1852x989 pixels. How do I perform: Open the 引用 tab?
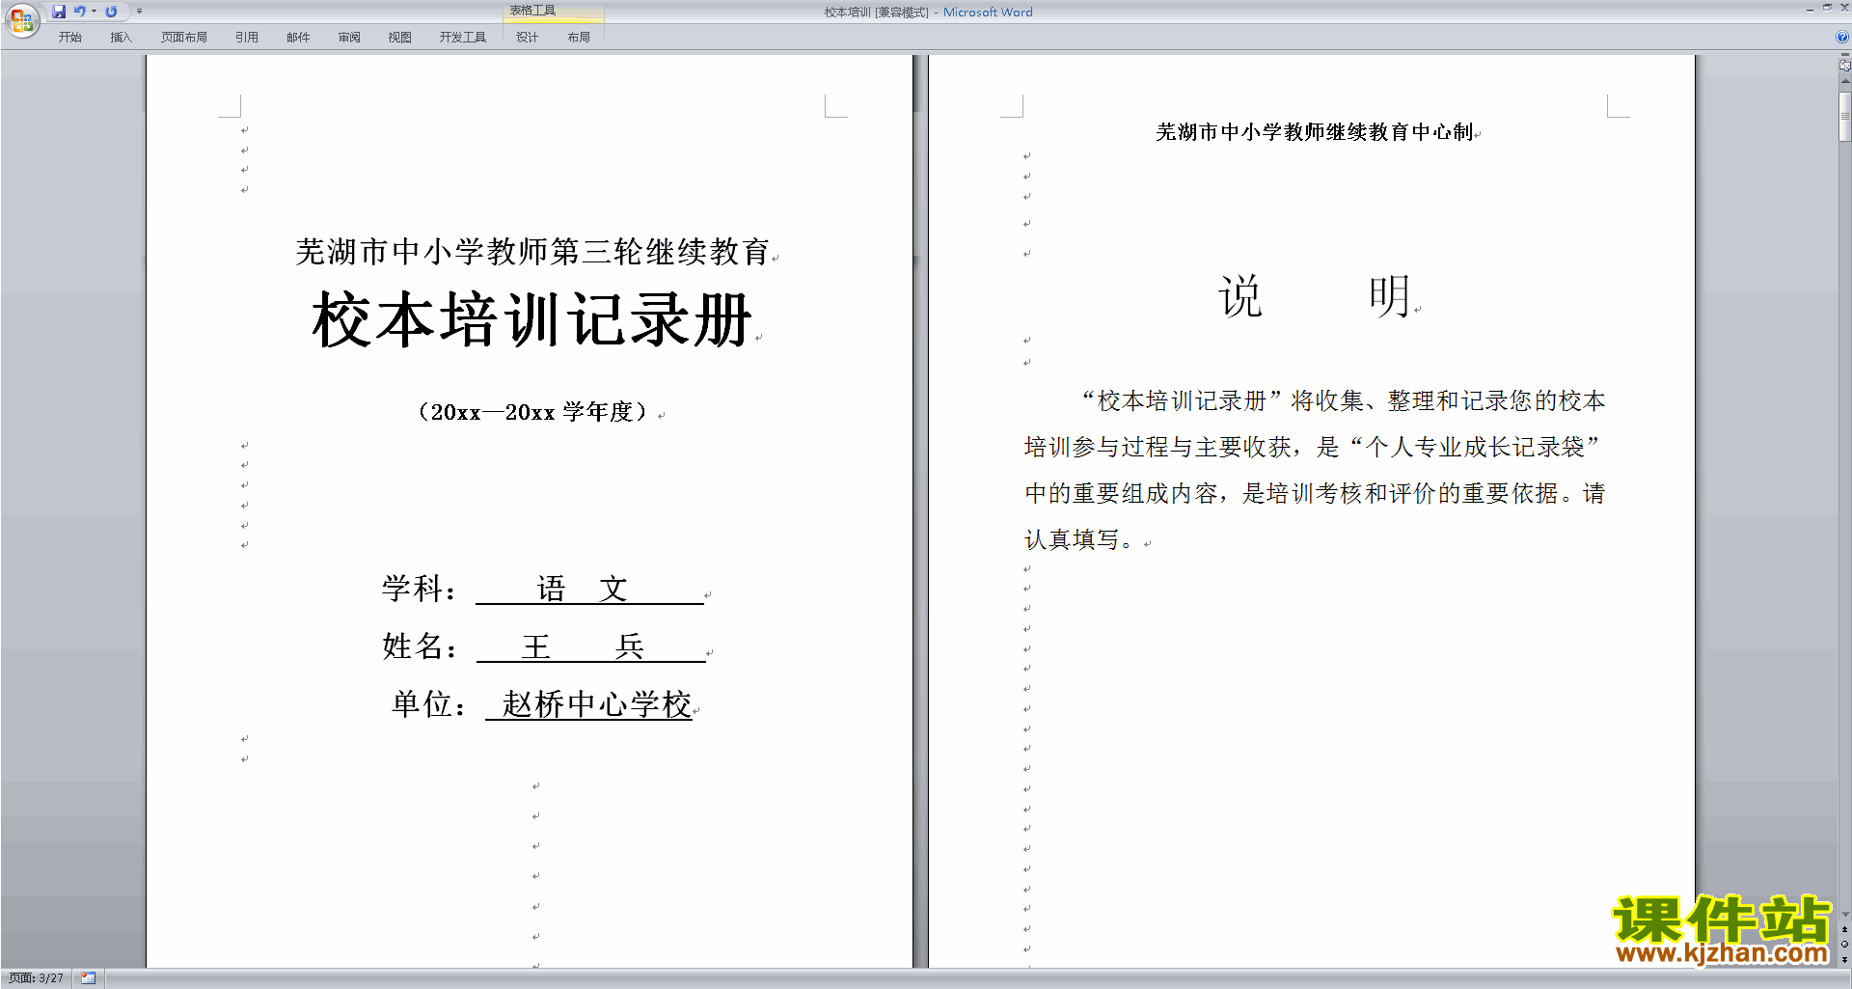247,38
